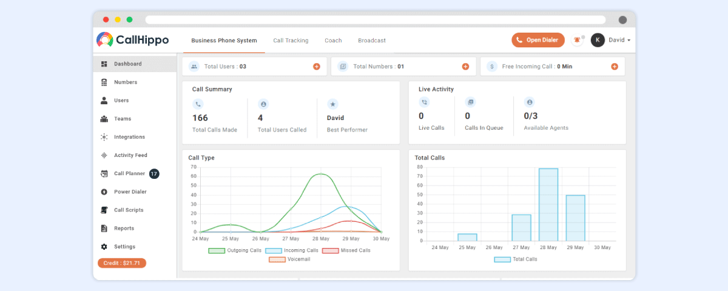
Task: Click the Call Planner 17 badge
Action: click(x=154, y=173)
